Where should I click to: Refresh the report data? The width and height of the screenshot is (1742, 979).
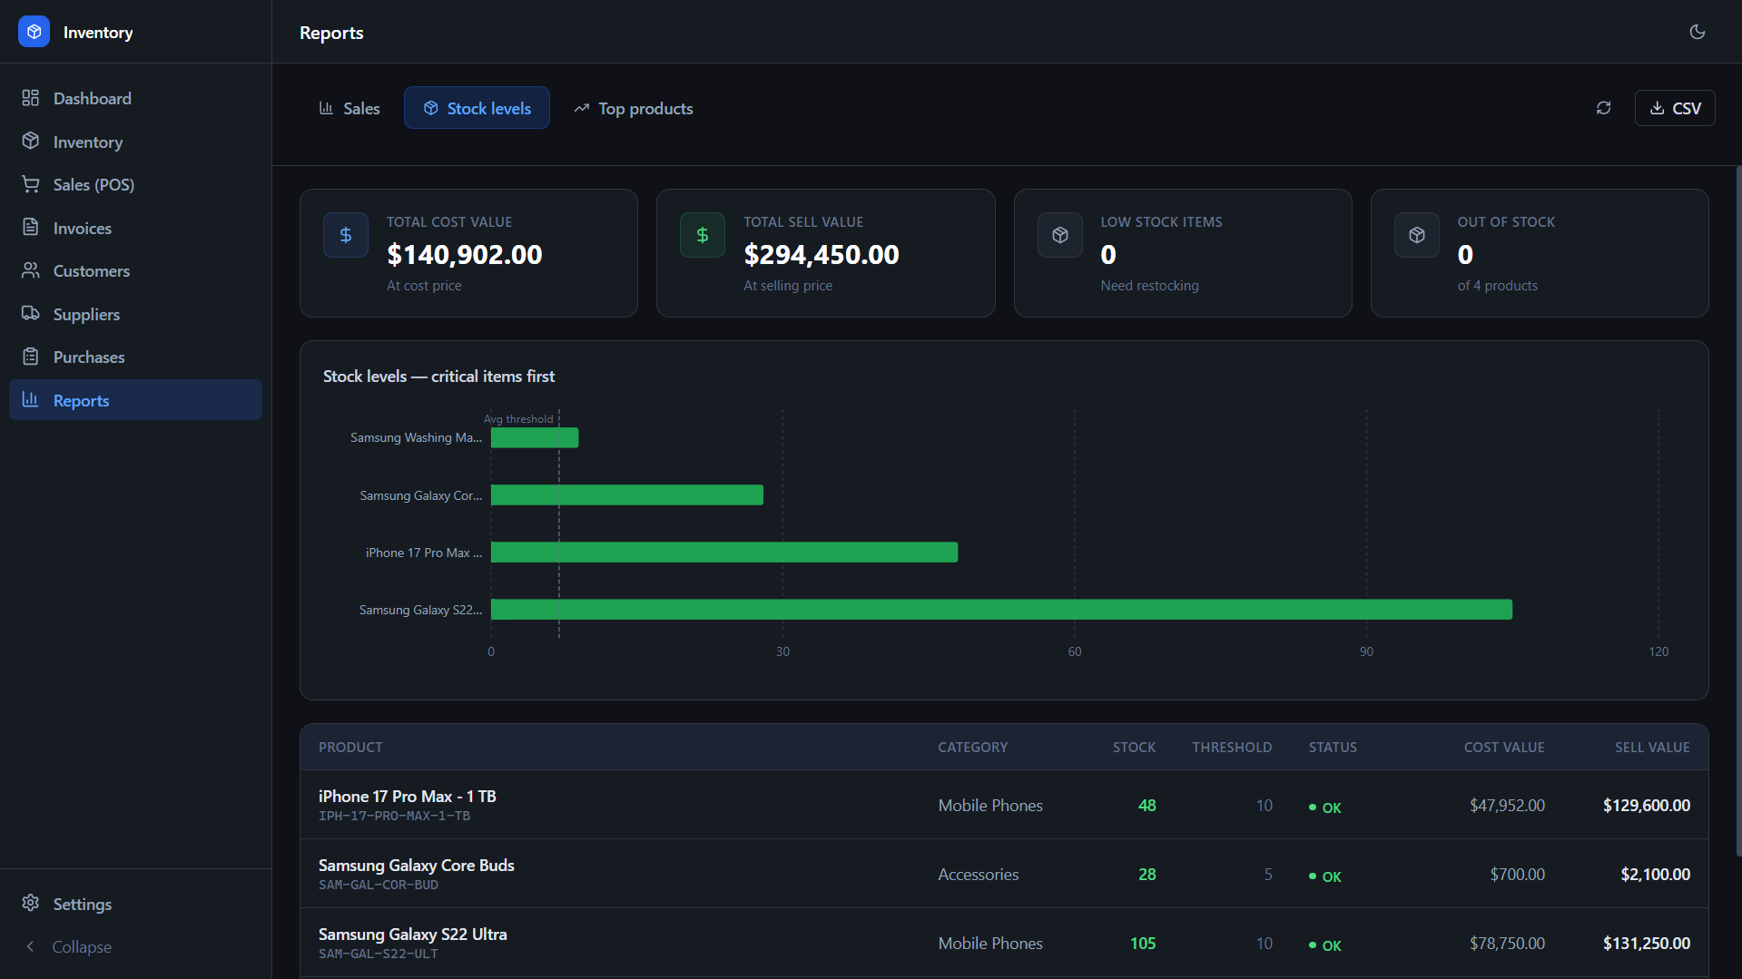click(x=1604, y=108)
